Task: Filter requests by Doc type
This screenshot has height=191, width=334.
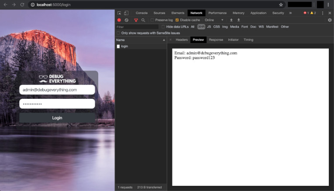Action: click(253, 27)
